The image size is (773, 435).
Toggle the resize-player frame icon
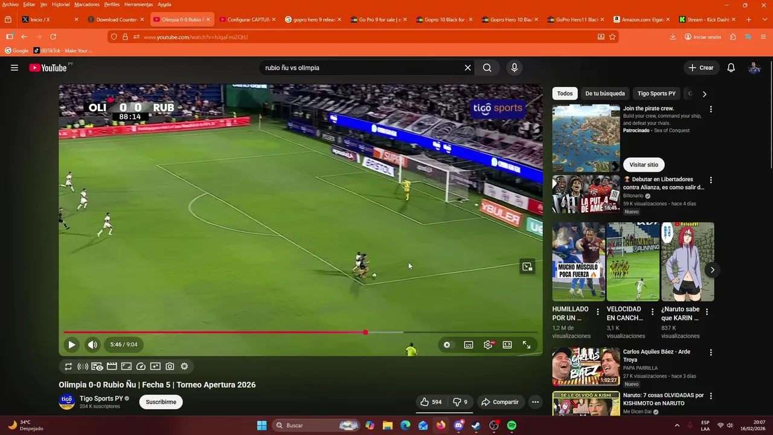pyautogui.click(x=126, y=366)
